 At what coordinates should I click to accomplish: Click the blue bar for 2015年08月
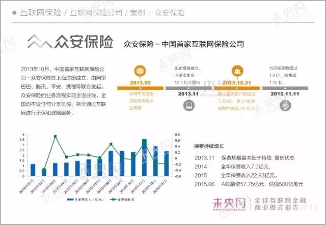click(111, 164)
